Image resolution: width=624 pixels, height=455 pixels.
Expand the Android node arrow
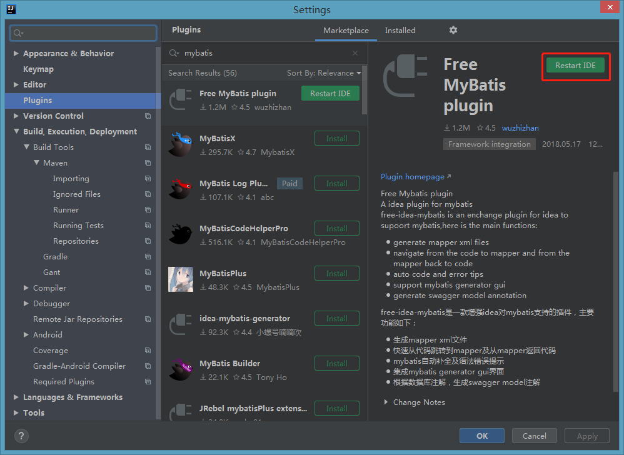click(x=26, y=335)
